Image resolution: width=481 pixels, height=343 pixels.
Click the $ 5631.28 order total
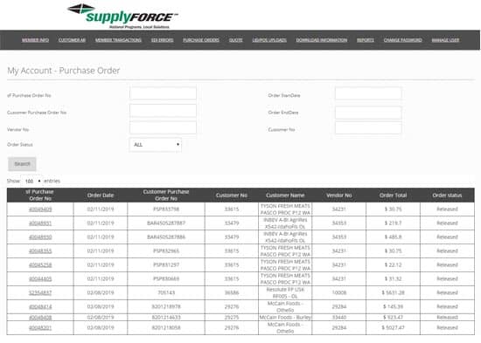(x=393, y=292)
